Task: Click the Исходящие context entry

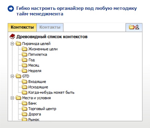Action: tap(38, 87)
